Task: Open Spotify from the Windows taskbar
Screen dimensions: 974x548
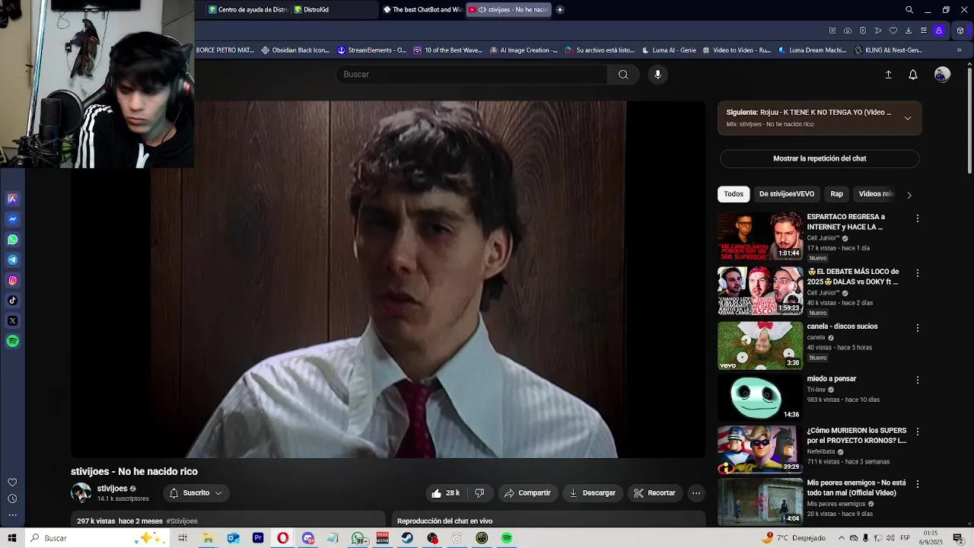Action: [507, 538]
